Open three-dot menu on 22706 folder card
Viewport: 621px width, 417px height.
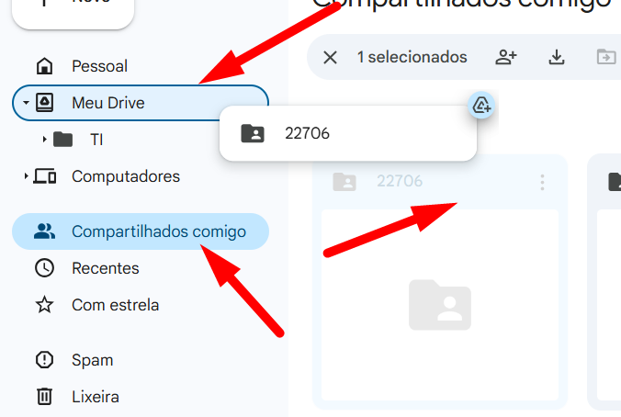(542, 182)
